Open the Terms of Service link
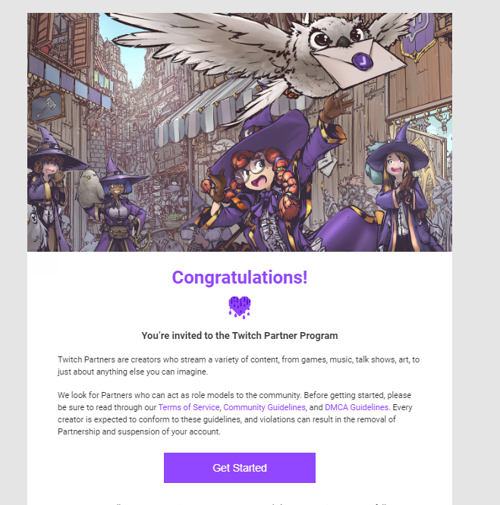Image resolution: width=500 pixels, height=505 pixels. [x=189, y=407]
